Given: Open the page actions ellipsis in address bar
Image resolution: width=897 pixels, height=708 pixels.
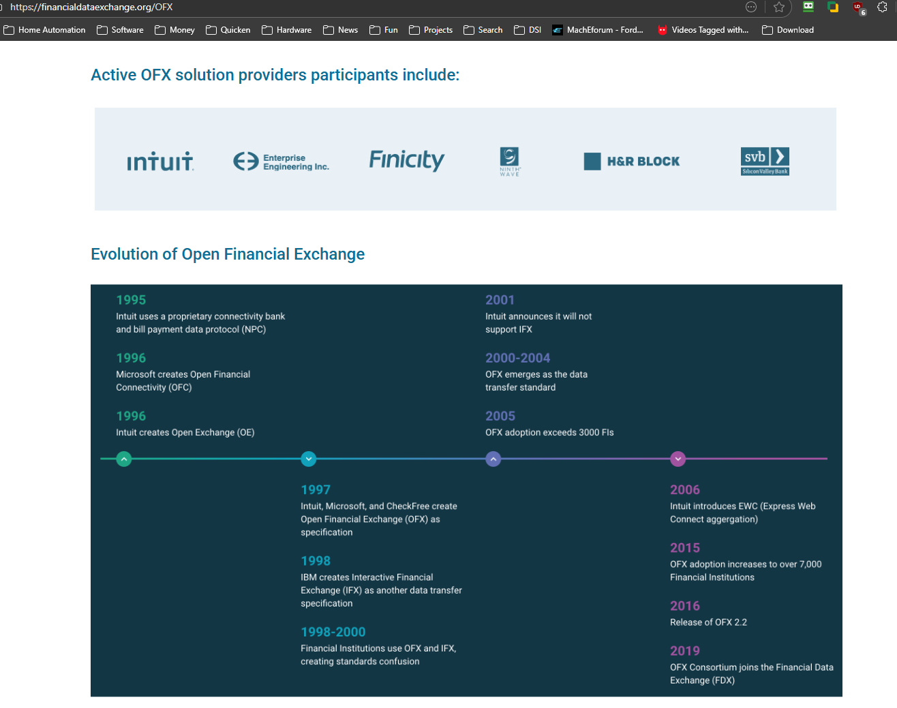Looking at the screenshot, I should (751, 7).
